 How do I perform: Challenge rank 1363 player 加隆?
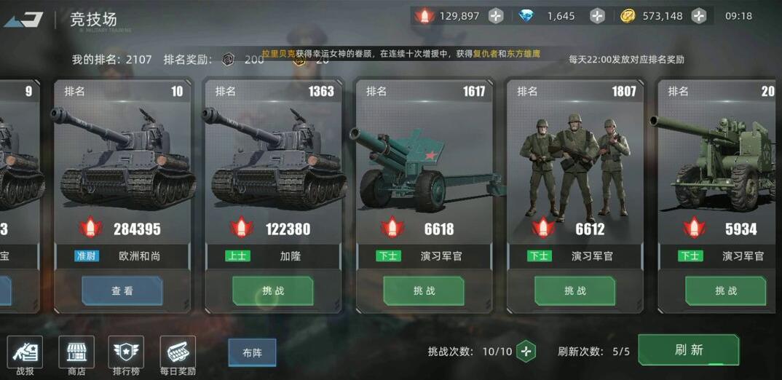click(x=273, y=290)
